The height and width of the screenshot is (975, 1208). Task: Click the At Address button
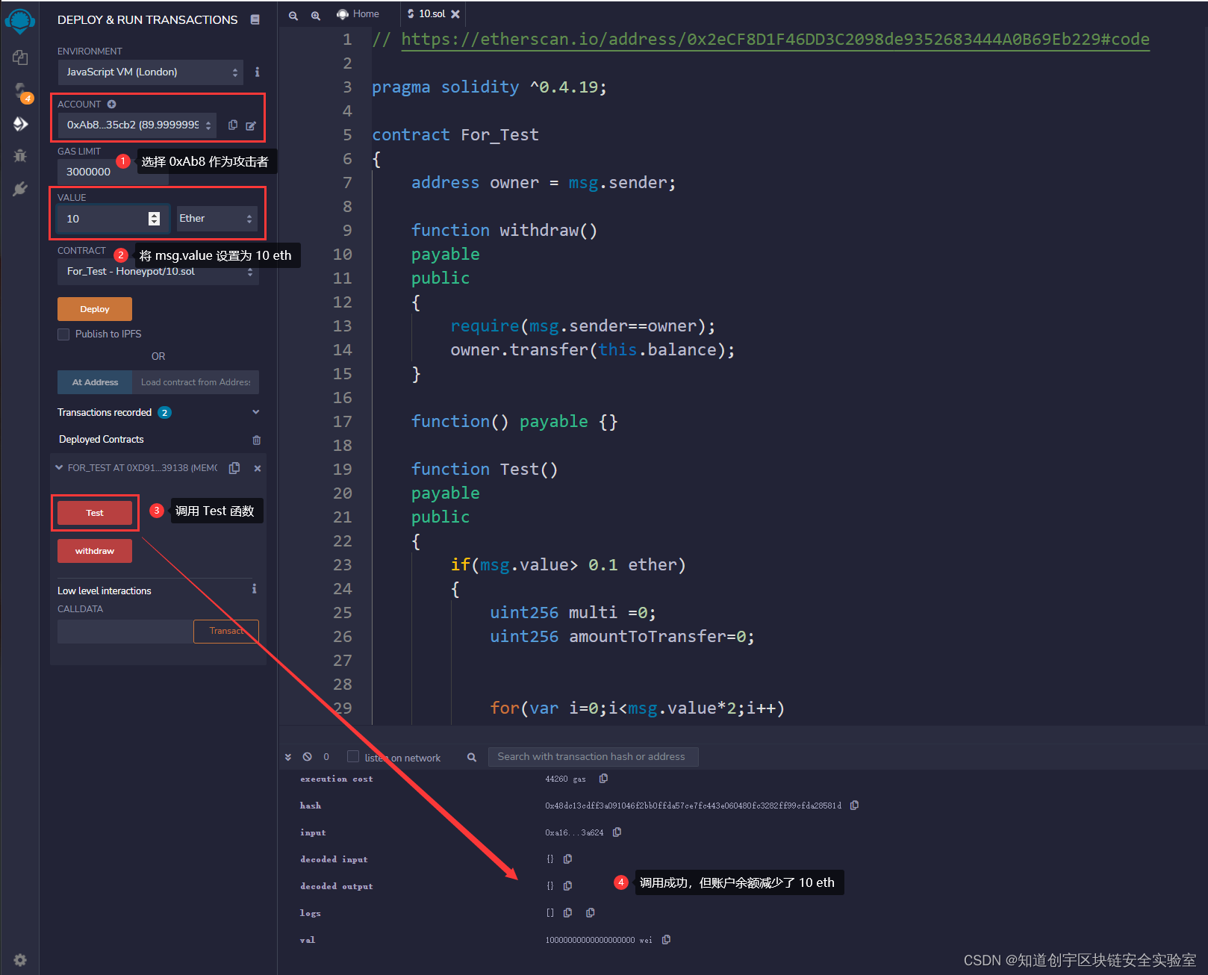point(95,382)
